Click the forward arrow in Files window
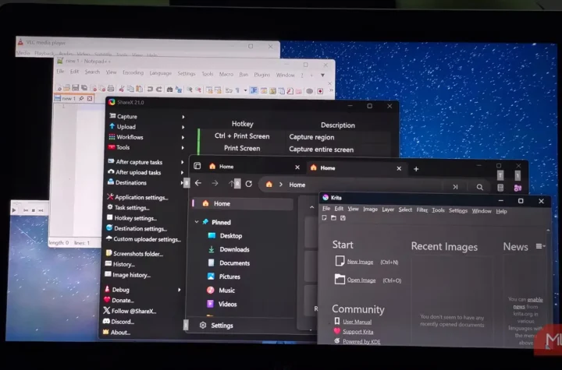 pyautogui.click(x=215, y=183)
